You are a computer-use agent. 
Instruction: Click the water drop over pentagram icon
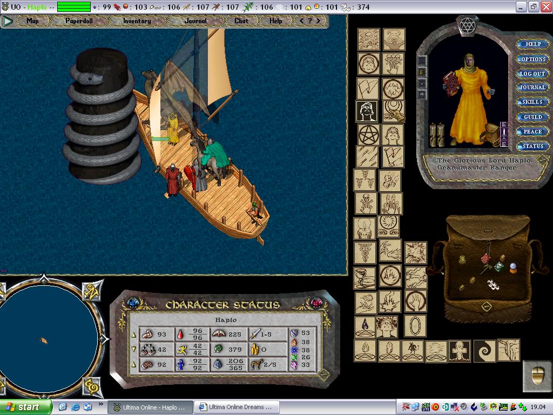coord(365,326)
